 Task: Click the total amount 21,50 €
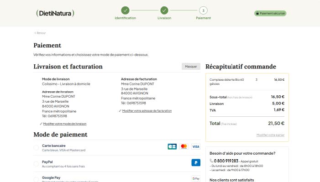coord(276,123)
